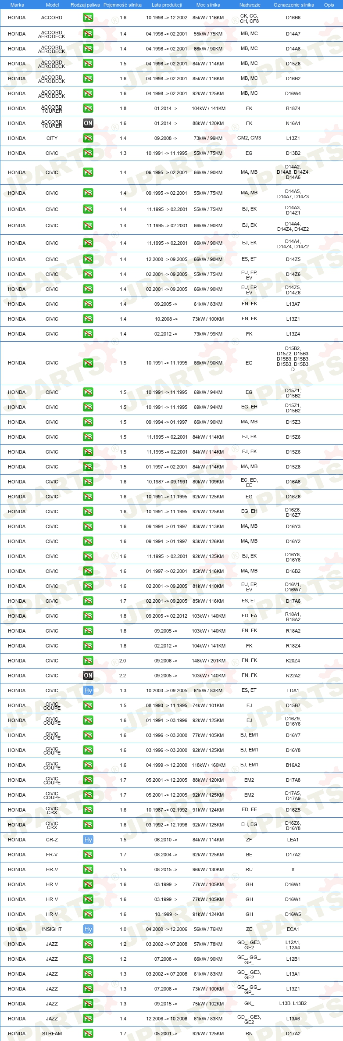343x1041 pixels.
Task: Select the Hy hybrid icon for CR-Z
Action: point(88,840)
